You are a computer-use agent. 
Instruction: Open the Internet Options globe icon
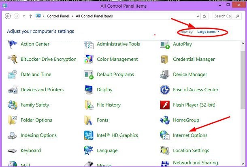click(x=165, y=135)
